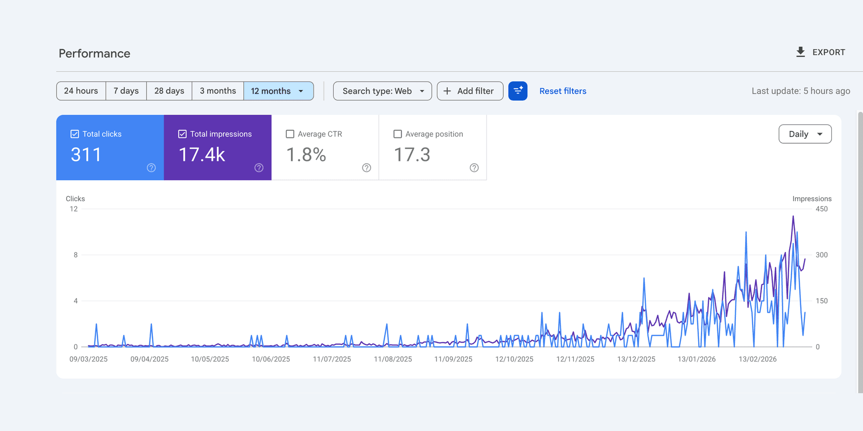
Task: Click the 1.8% average CTR value
Action: pyautogui.click(x=306, y=155)
